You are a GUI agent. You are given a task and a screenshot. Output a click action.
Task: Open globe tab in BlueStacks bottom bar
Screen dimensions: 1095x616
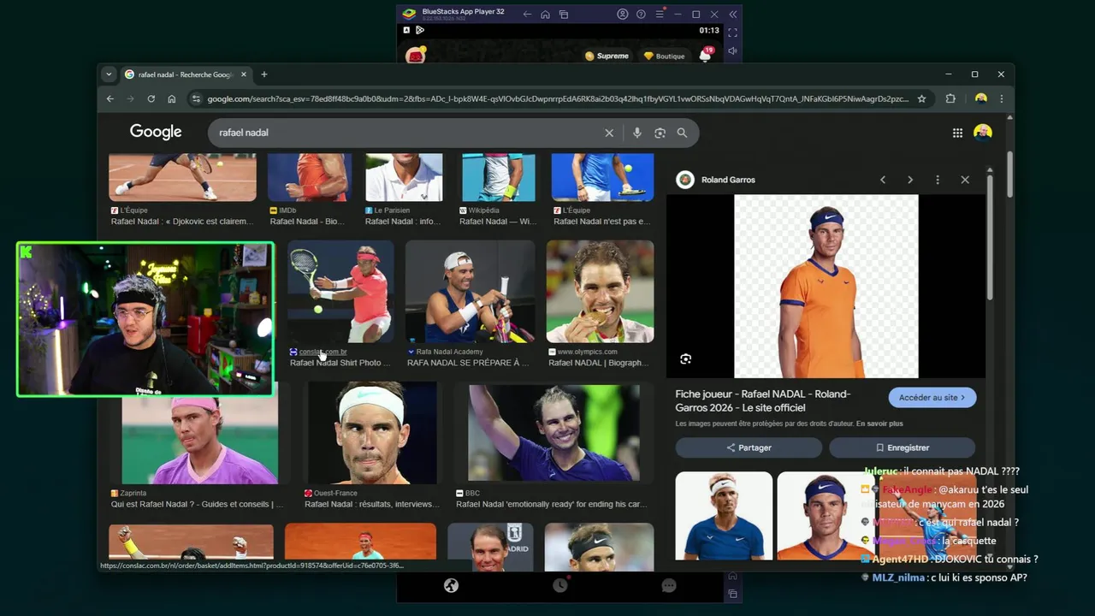pyautogui.click(x=451, y=585)
